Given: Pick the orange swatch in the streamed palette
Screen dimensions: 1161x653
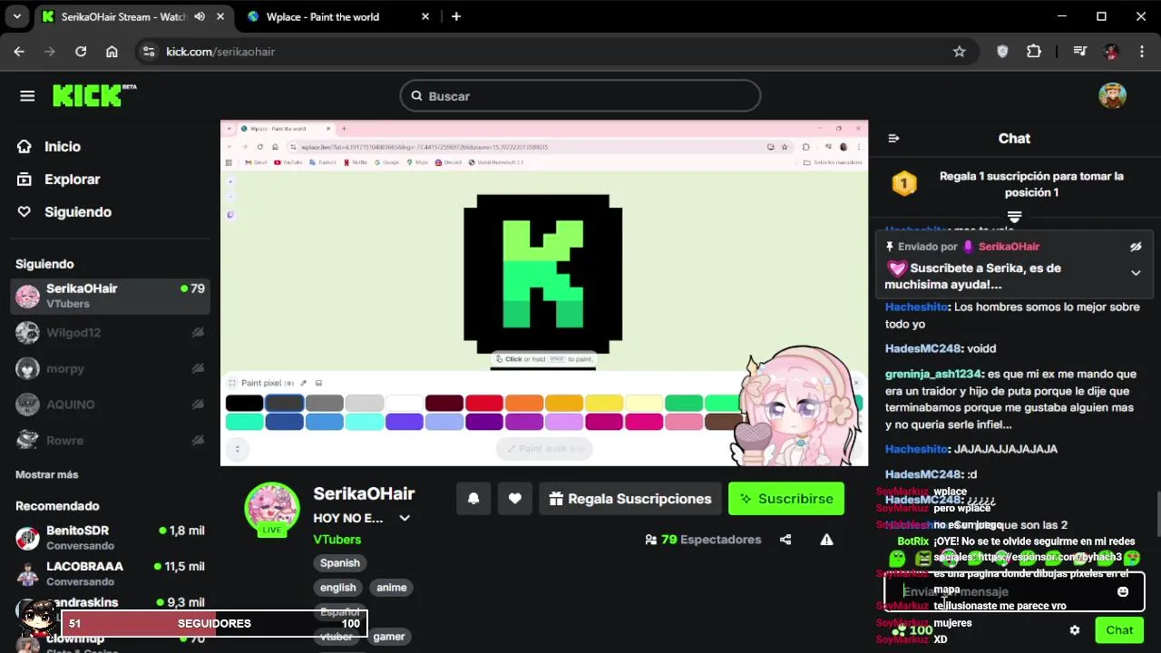Looking at the screenshot, I should (x=524, y=403).
